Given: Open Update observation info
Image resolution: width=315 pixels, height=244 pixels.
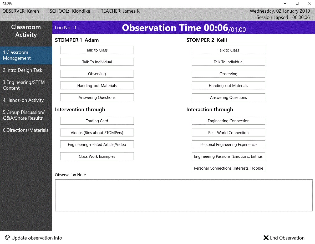Looking at the screenshot, I should tap(33, 238).
